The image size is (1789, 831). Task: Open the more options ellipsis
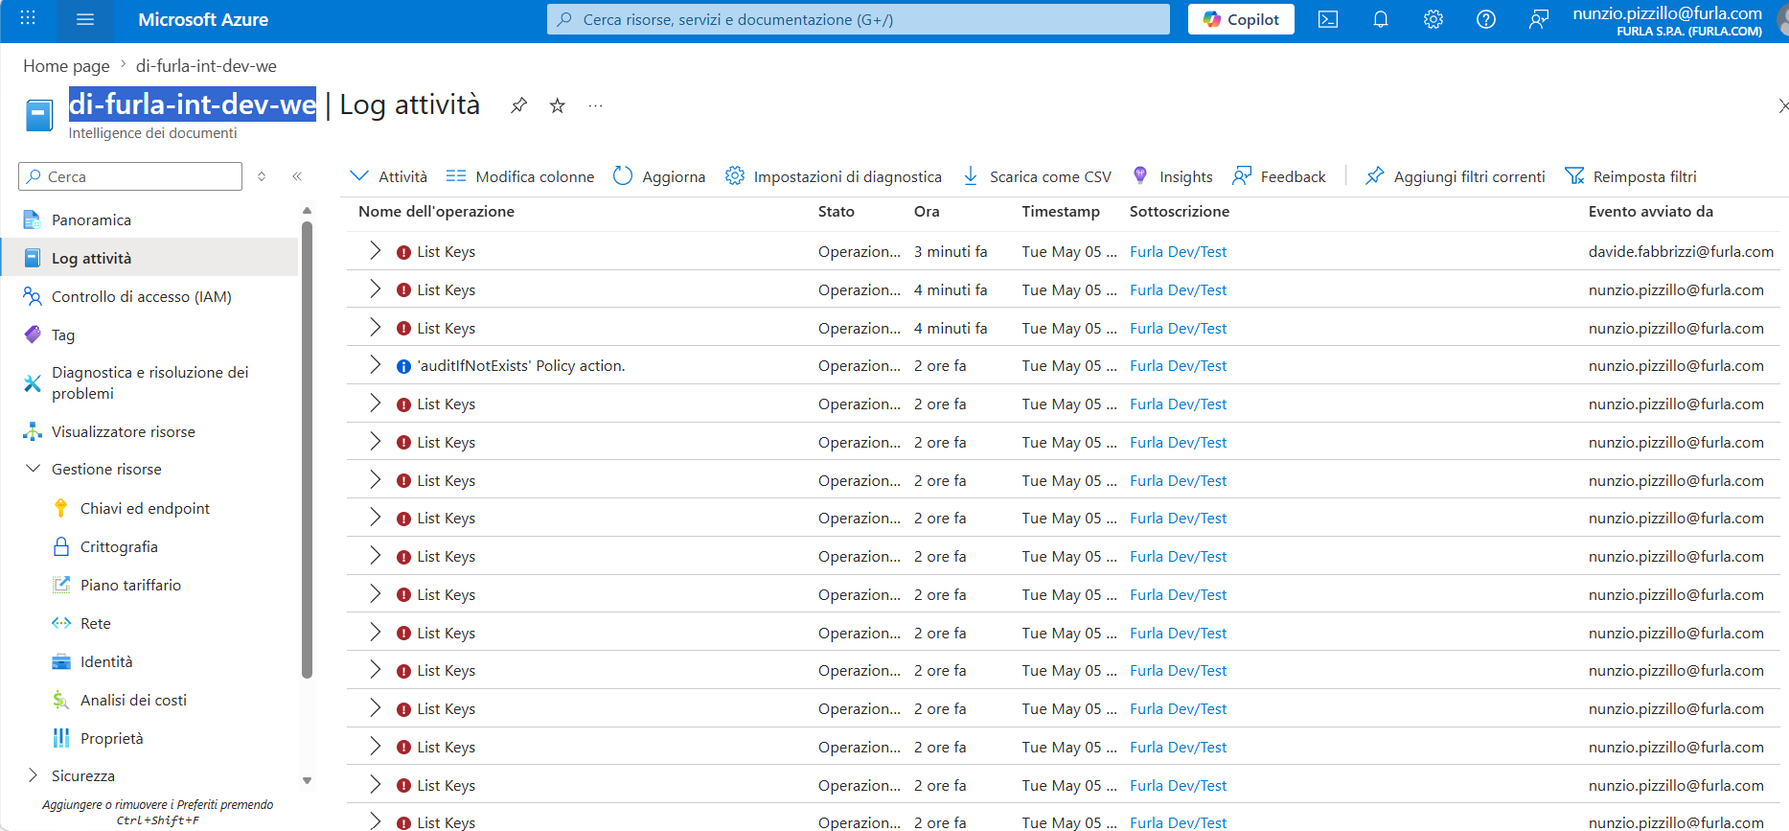tap(596, 105)
